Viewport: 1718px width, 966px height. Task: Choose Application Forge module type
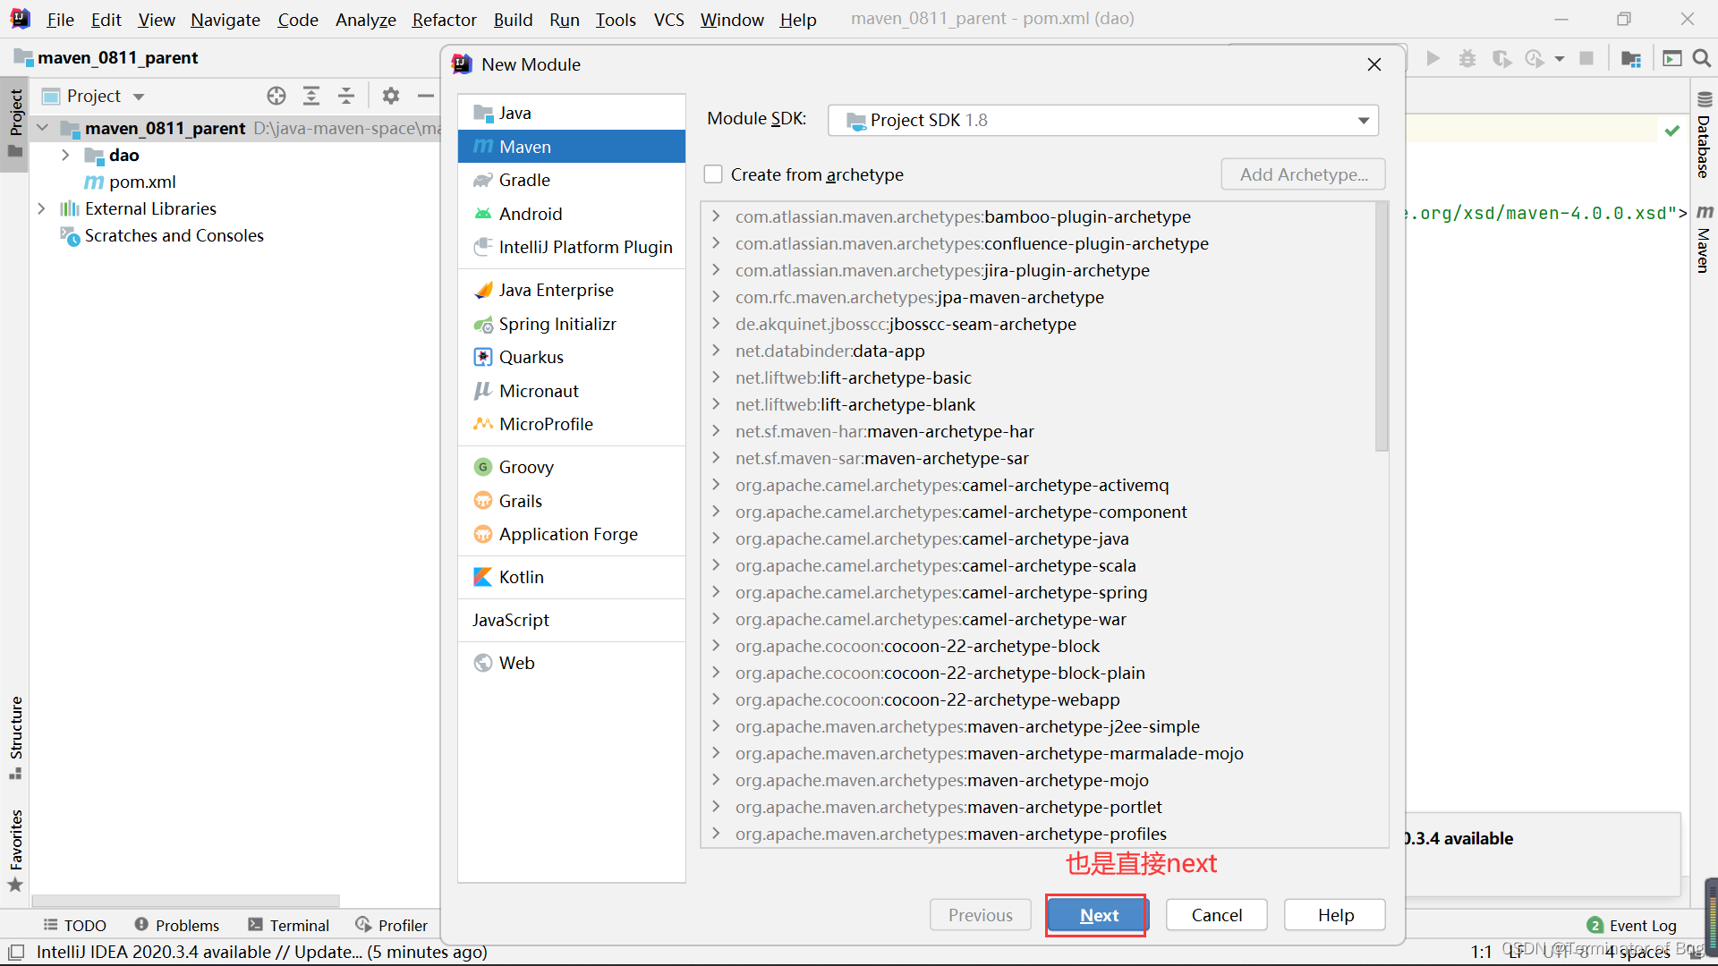coord(571,534)
